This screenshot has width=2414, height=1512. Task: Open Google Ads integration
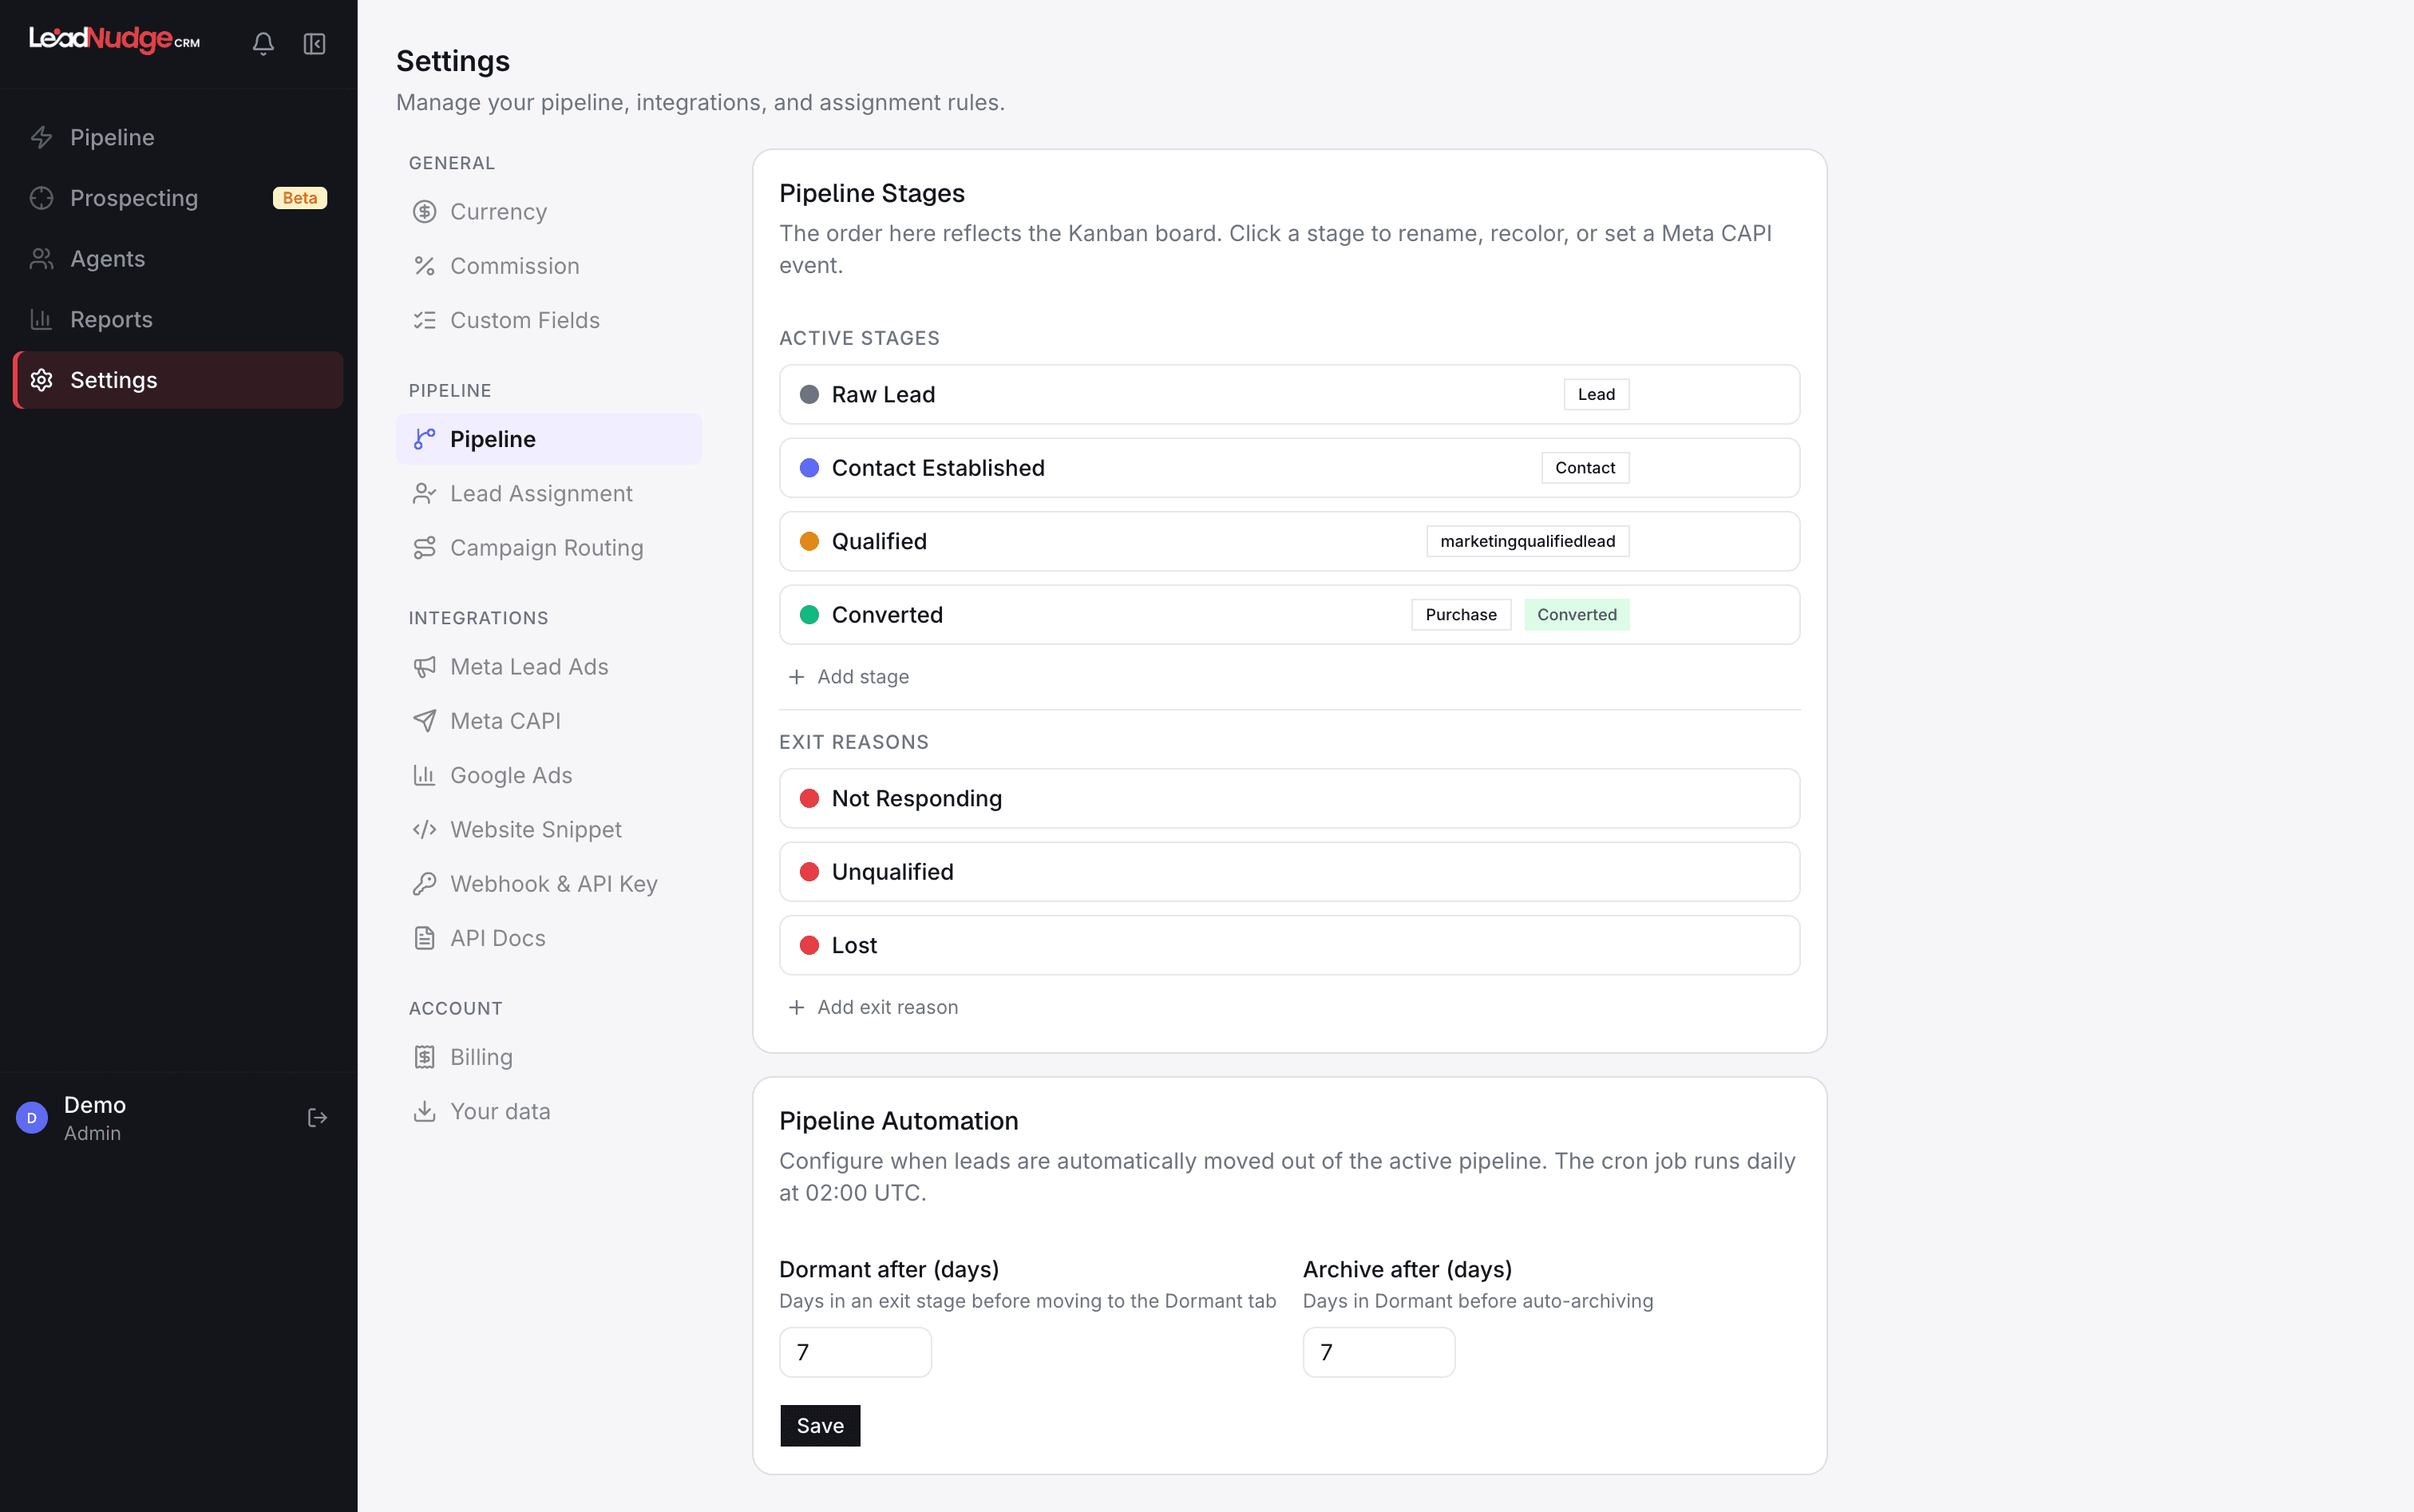pyautogui.click(x=549, y=775)
